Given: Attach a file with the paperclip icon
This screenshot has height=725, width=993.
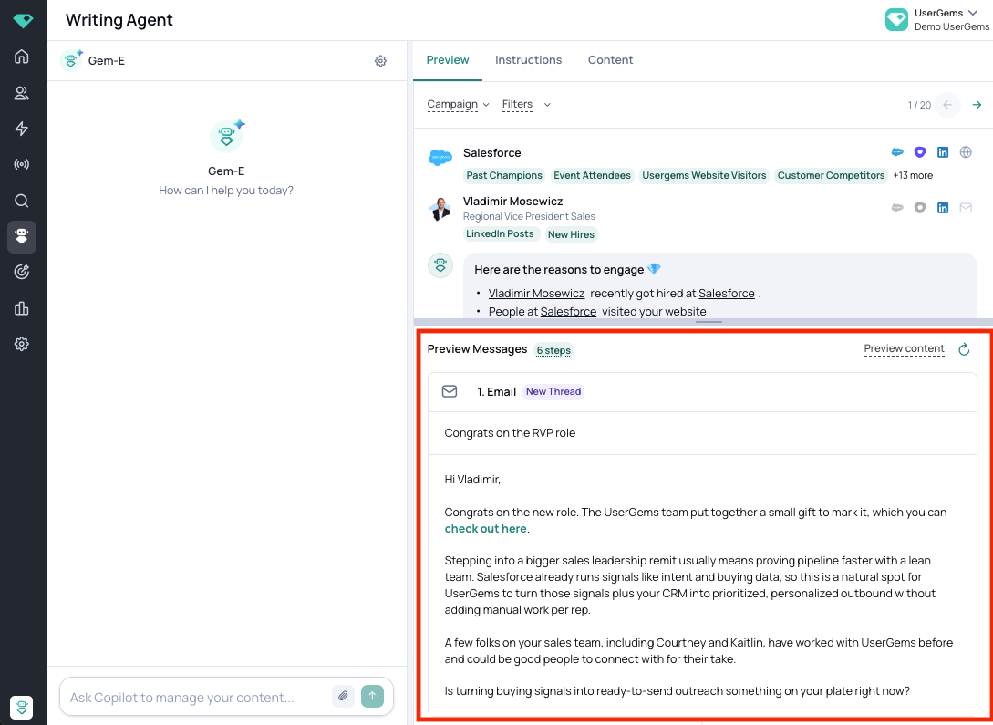Looking at the screenshot, I should [x=343, y=696].
